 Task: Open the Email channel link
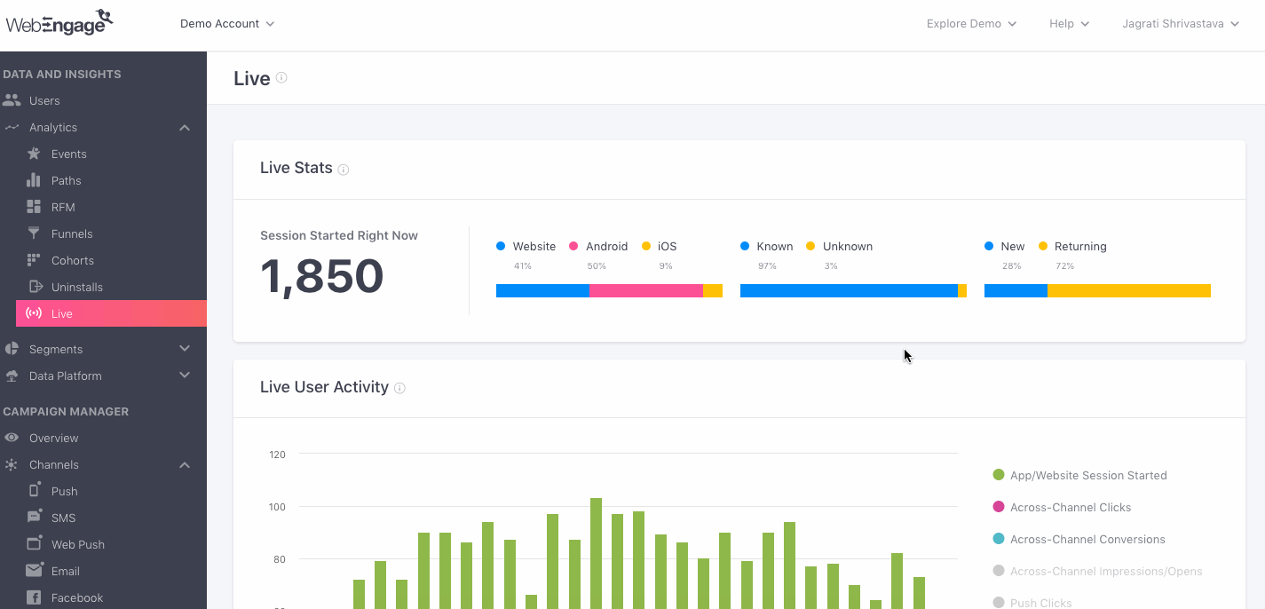[x=66, y=571]
